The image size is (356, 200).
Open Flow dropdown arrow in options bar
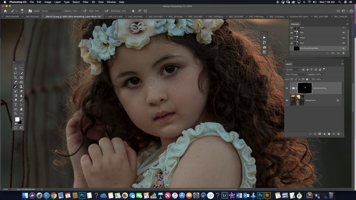pos(101,11)
